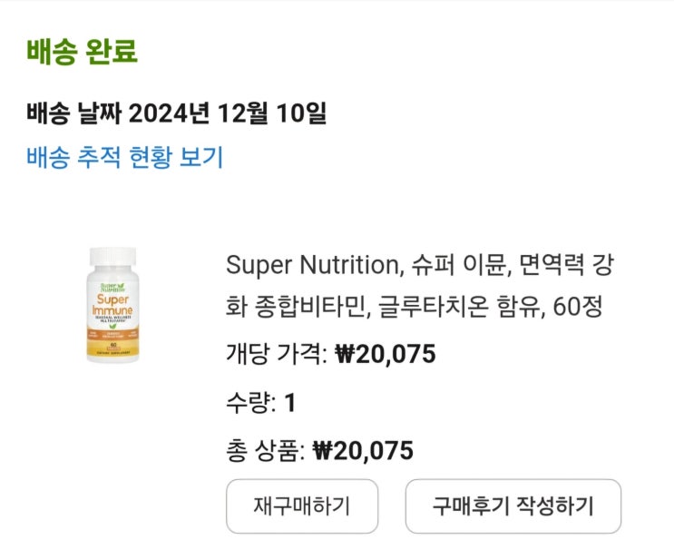
Task: Select the ₩20,075 unit price amount
Action: point(385,354)
